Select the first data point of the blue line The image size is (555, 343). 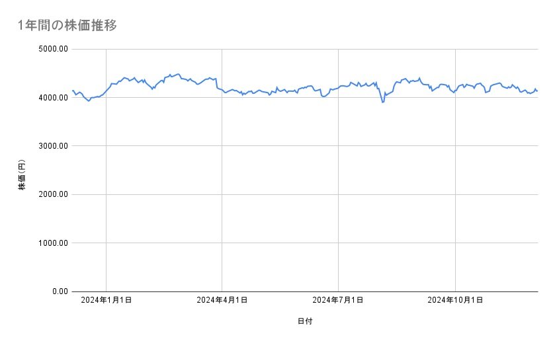click(72, 91)
